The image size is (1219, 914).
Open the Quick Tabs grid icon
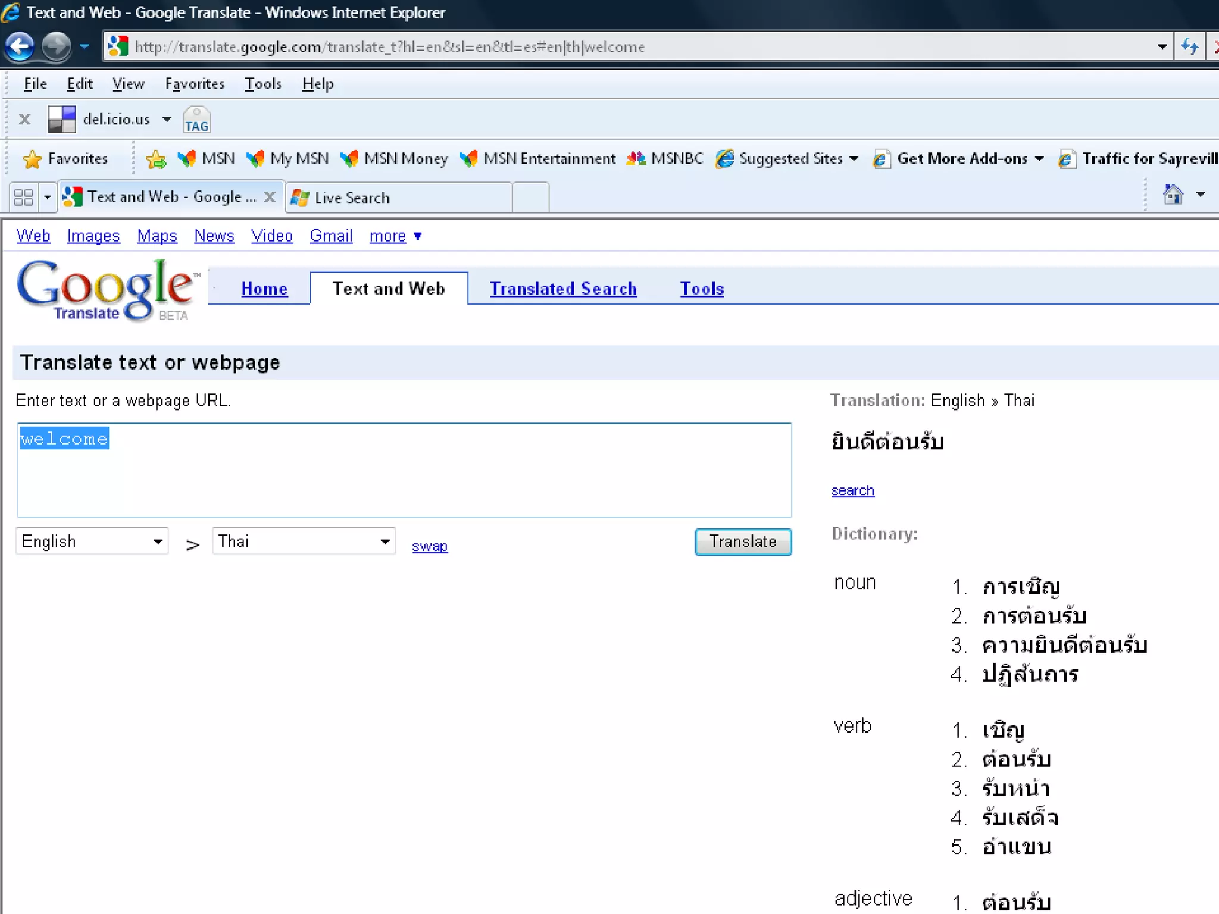tap(23, 197)
